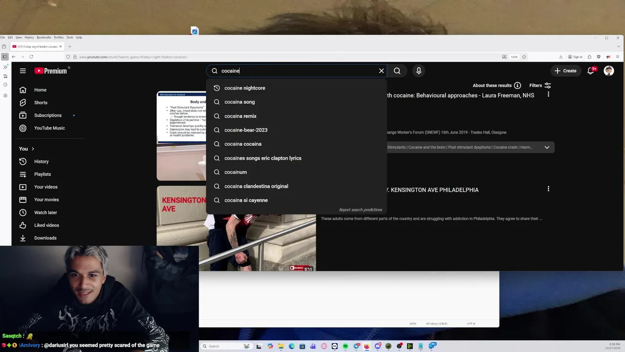Image resolution: width=625 pixels, height=352 pixels.
Task: Choose suggestion 'cocaina si cayenne'
Action: [x=296, y=200]
